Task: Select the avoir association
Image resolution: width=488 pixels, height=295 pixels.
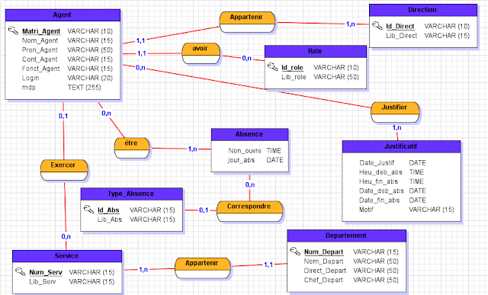Action: tap(201, 53)
